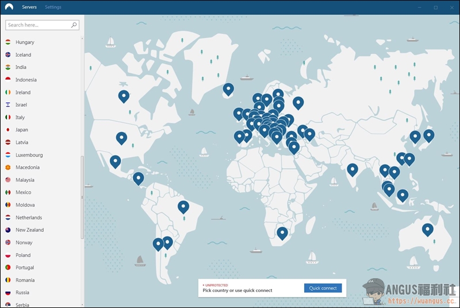The image size is (460, 308).
Task: Click the Japan map pin
Action: pos(428,136)
